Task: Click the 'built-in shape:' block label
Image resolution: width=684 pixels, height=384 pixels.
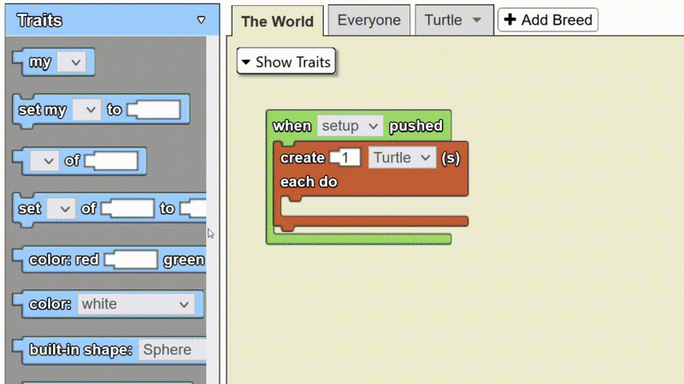Action: tap(80, 350)
